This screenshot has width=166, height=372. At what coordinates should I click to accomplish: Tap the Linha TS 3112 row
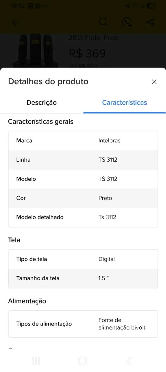pos(83,160)
